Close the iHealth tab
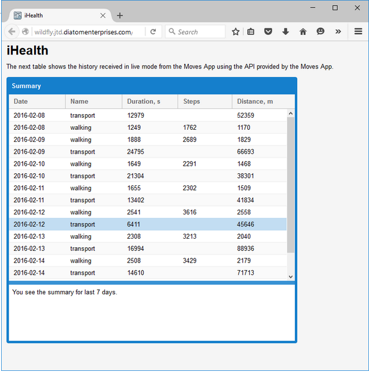The image size is (369, 372). tap(103, 16)
